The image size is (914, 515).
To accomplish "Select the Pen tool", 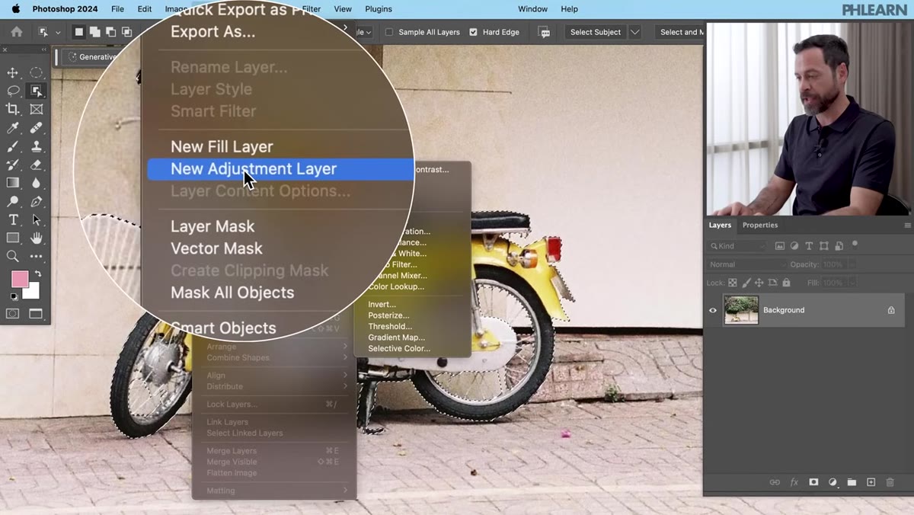I will pyautogui.click(x=36, y=201).
